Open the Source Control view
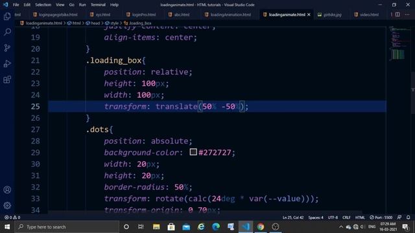Image resolution: width=415 pixels, height=233 pixels. click(x=7, y=48)
